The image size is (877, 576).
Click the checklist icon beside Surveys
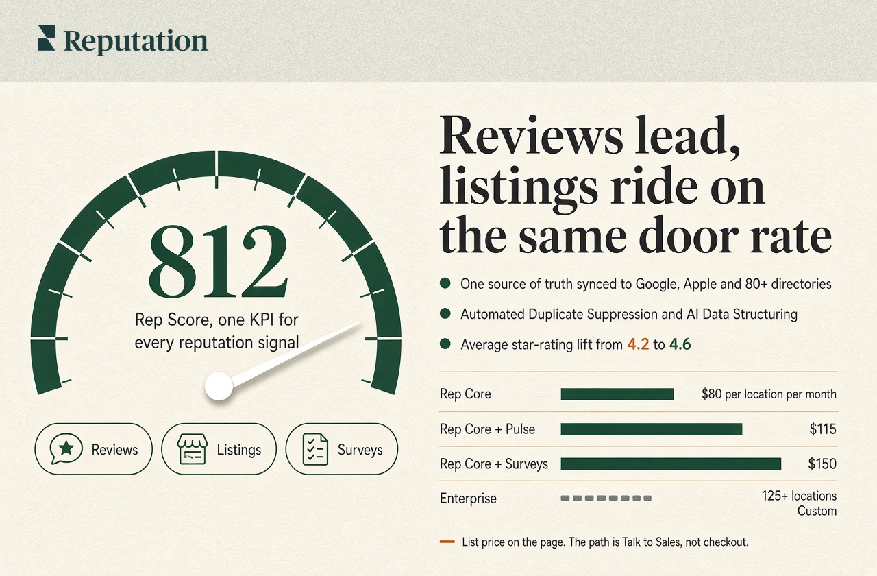[x=317, y=450]
